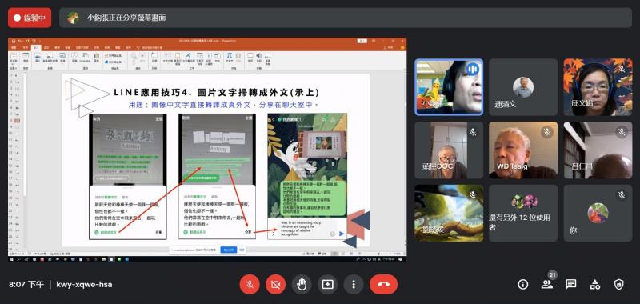
Task: Click the presenter avatar in the sharing banner
Action: coord(74,18)
